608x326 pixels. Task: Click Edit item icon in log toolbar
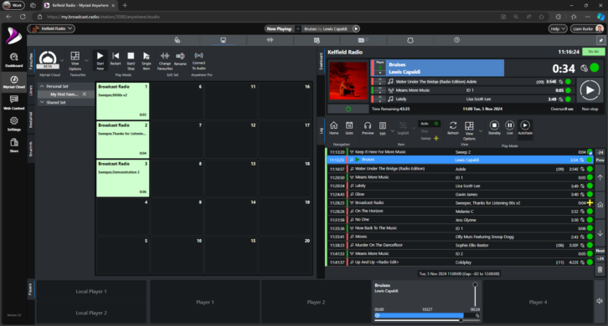pos(383,128)
